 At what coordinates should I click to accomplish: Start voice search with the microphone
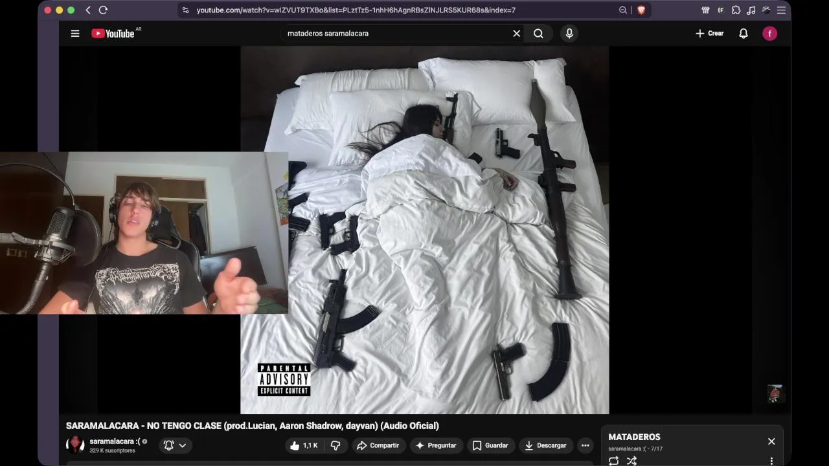(x=569, y=34)
